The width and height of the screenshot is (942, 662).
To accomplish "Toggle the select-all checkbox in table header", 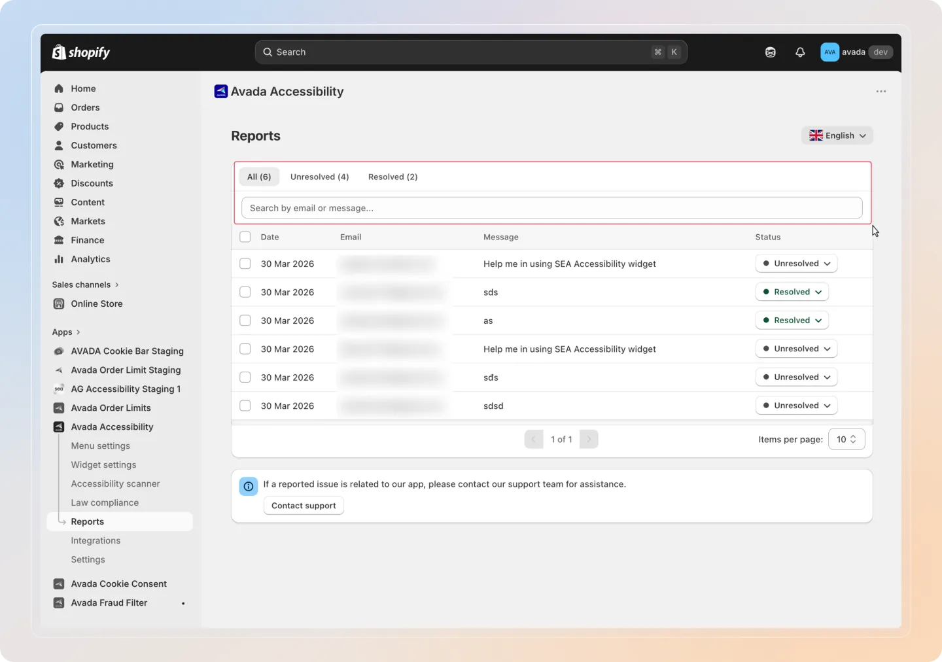I will (245, 237).
